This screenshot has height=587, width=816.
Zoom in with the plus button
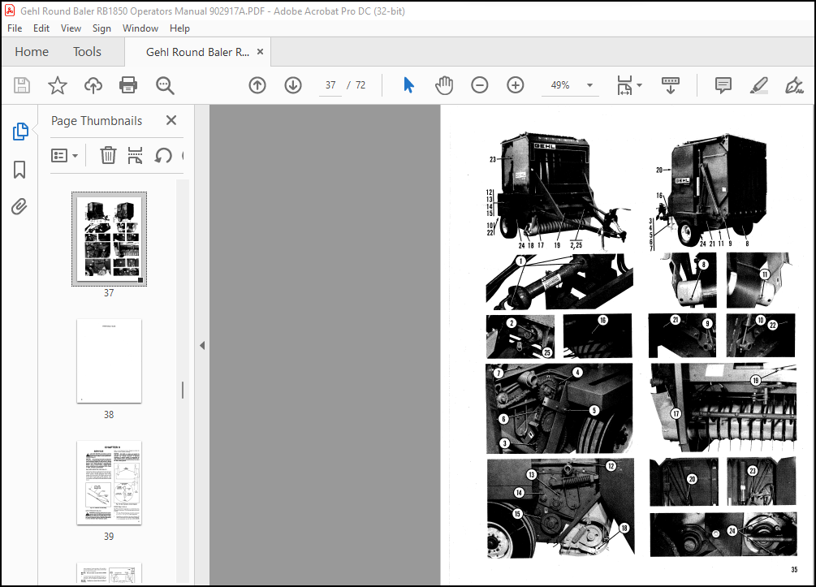click(x=516, y=85)
